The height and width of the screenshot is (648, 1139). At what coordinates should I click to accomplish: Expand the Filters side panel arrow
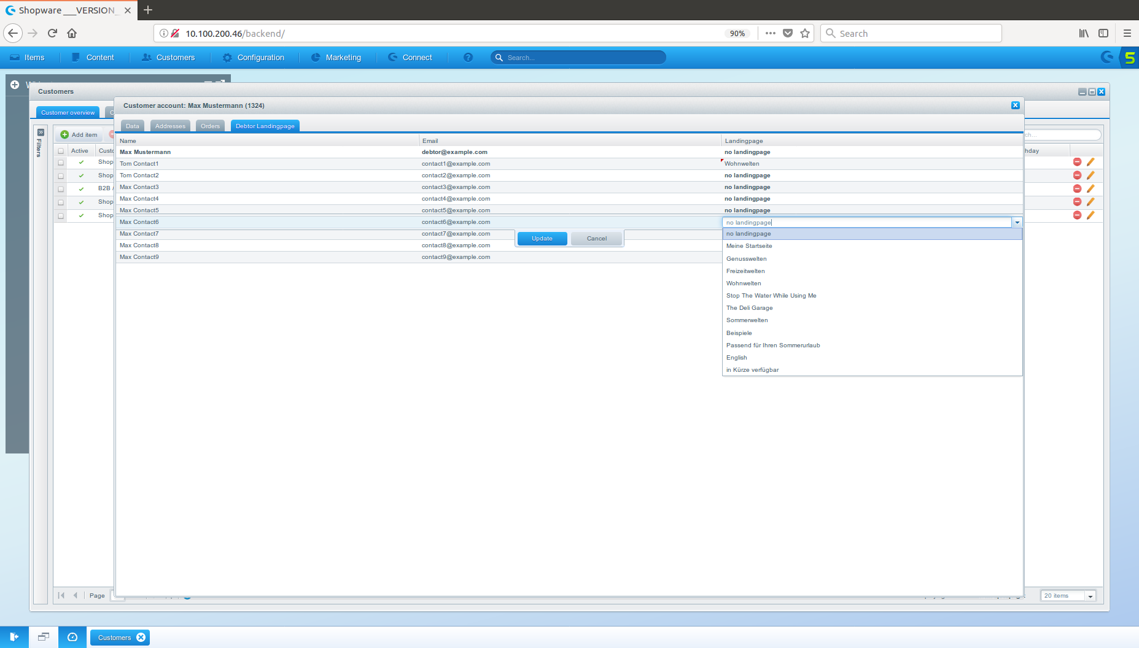point(41,133)
